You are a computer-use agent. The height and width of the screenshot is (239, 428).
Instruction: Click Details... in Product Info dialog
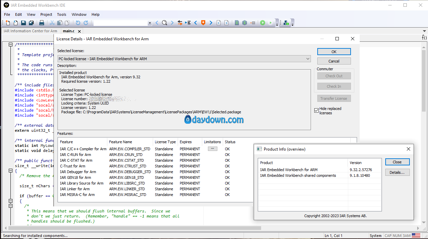[397, 172]
